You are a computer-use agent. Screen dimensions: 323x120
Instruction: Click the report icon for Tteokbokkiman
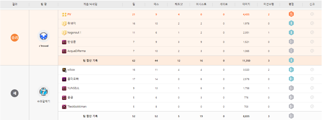point(312,106)
